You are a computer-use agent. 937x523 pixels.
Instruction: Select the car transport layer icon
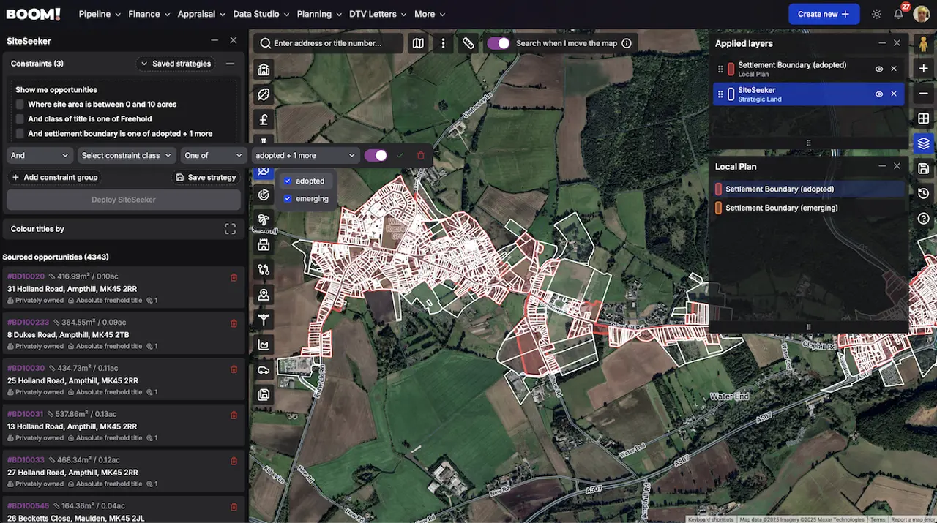click(264, 370)
